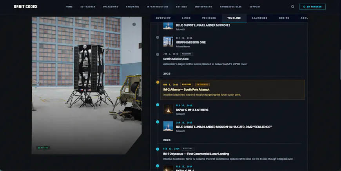The width and height of the screenshot is (341, 171).
Task: Open the Entities menu
Action: tap(181, 7)
